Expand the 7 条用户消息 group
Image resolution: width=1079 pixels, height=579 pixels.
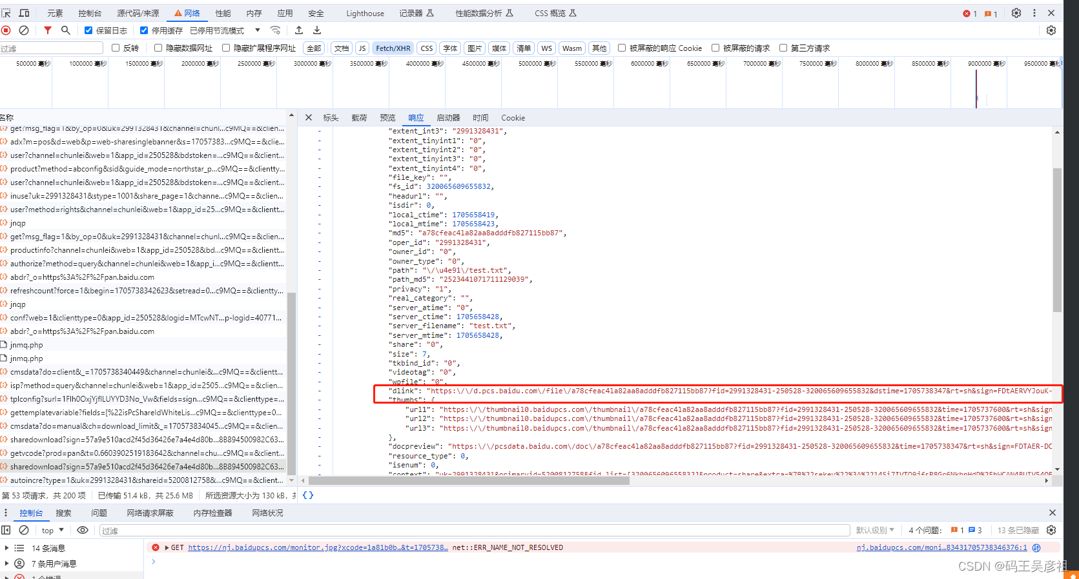pos(6,564)
